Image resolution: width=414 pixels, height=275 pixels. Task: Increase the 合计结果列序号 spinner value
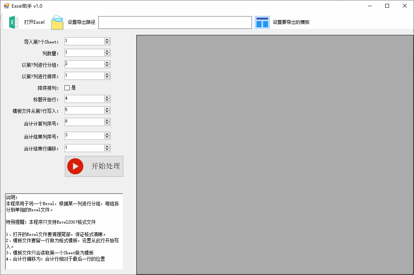point(107,134)
